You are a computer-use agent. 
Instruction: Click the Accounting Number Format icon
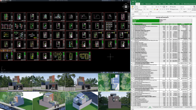point(182,9)
